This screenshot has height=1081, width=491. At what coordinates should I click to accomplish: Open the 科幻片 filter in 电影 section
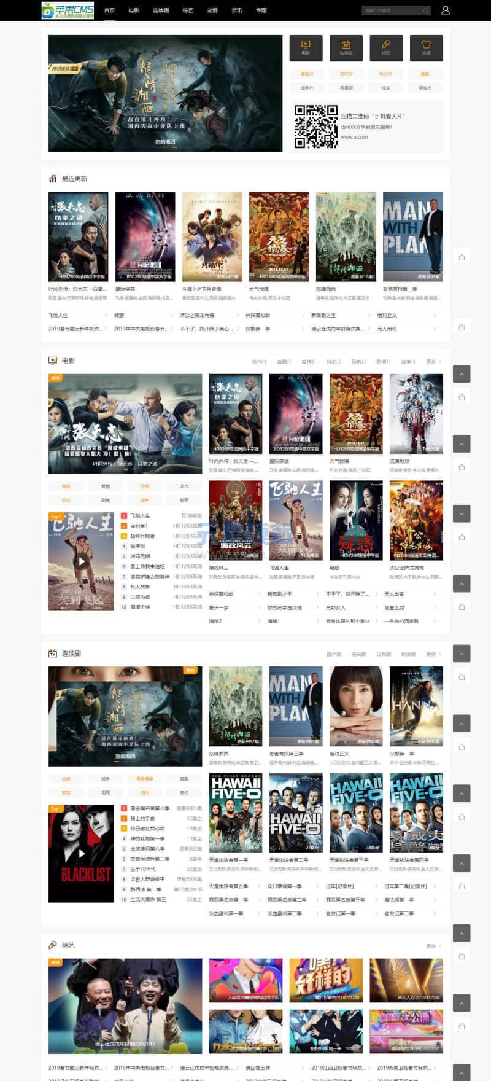point(333,362)
